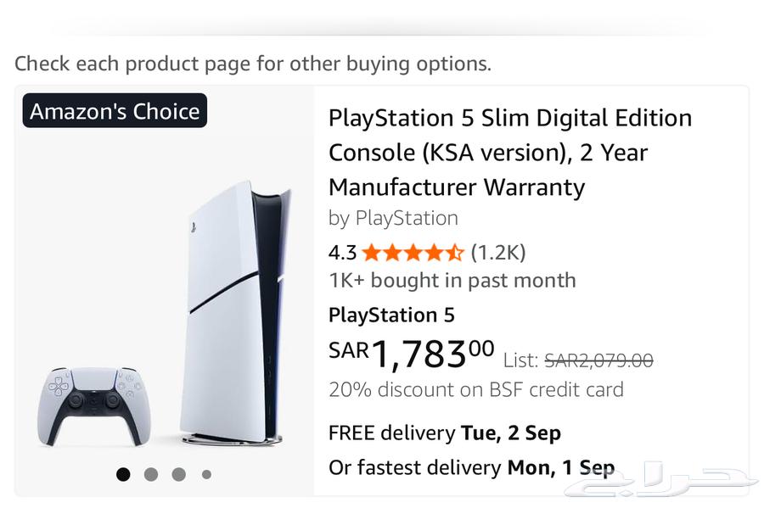
Task: Click the SAR 1,783 price
Action: [411, 354]
